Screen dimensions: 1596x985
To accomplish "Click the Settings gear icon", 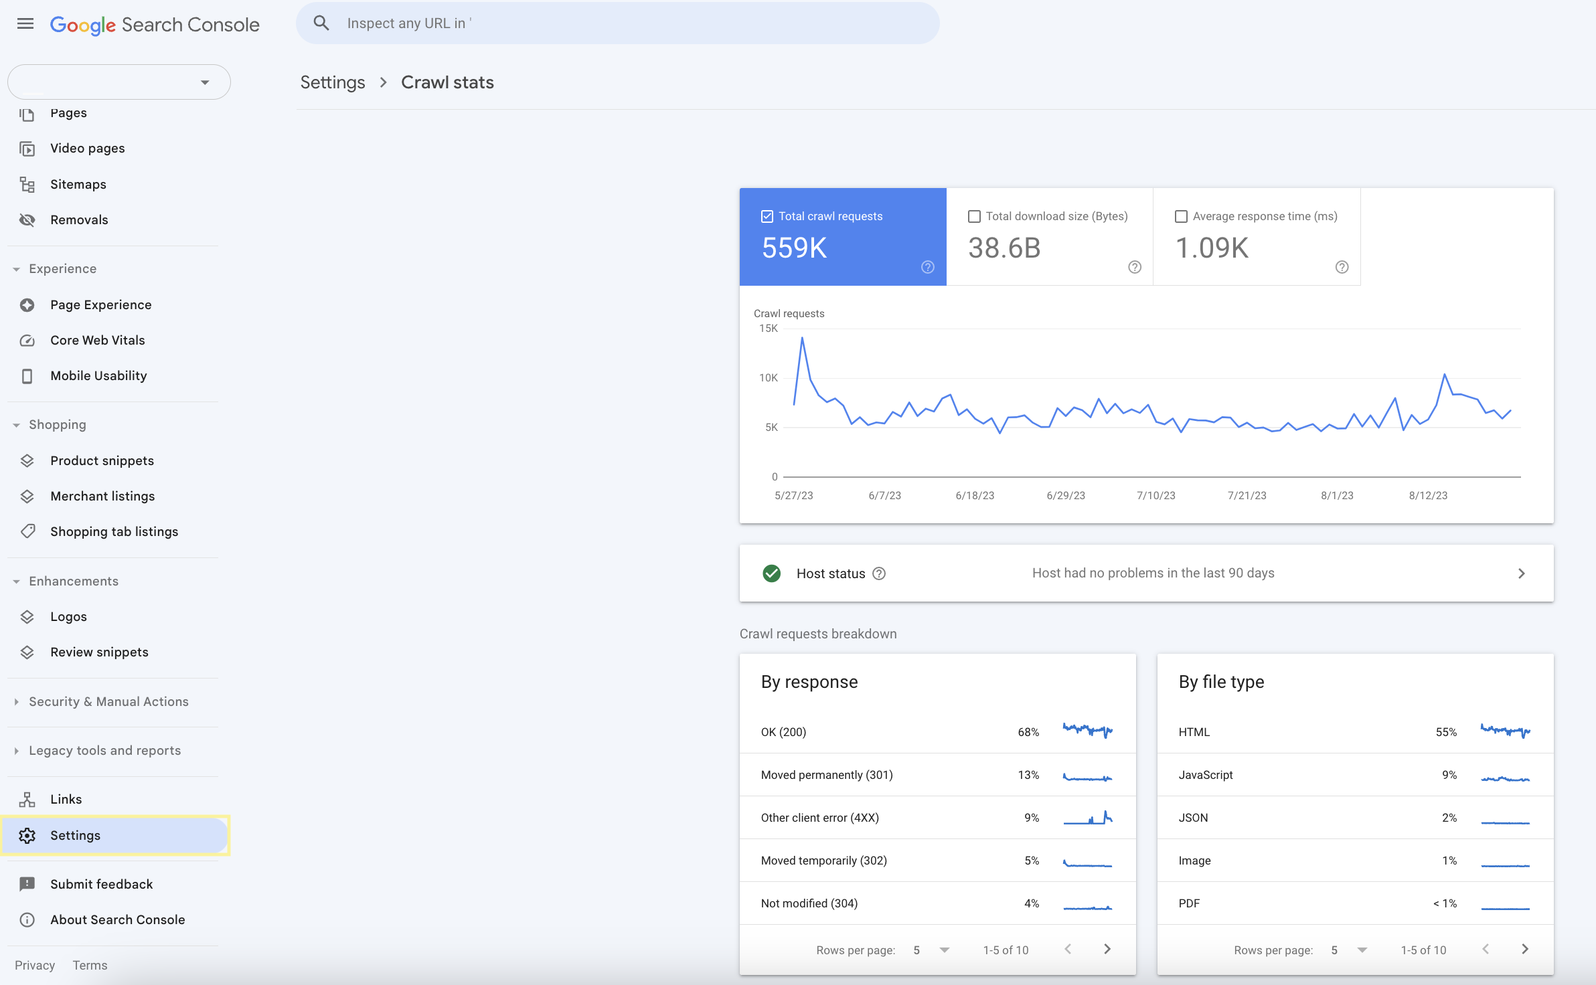I will coord(27,836).
